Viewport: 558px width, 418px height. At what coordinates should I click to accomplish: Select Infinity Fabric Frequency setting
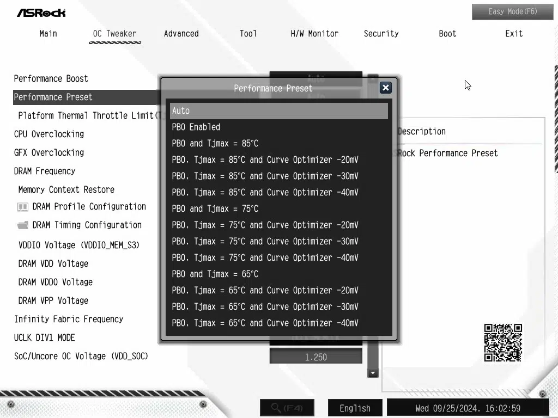click(x=69, y=319)
